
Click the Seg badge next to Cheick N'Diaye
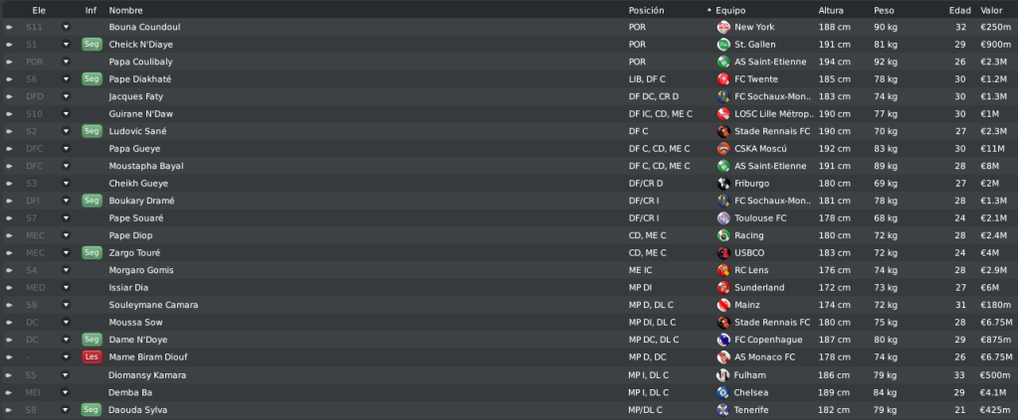(92, 44)
